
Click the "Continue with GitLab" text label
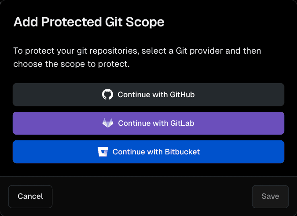point(156,123)
